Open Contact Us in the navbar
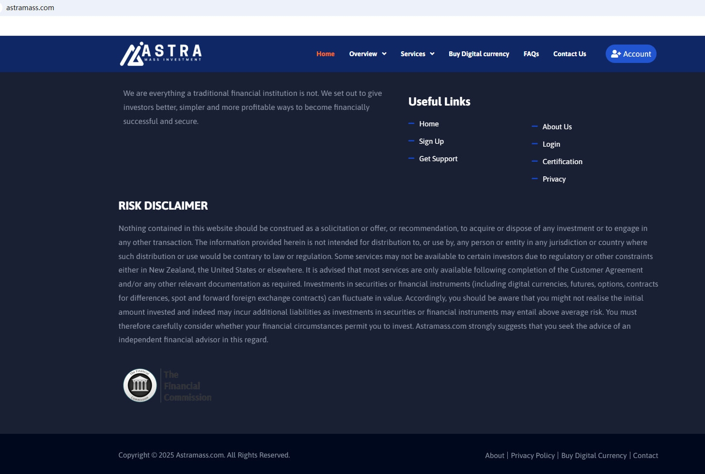The image size is (705, 474). click(570, 54)
